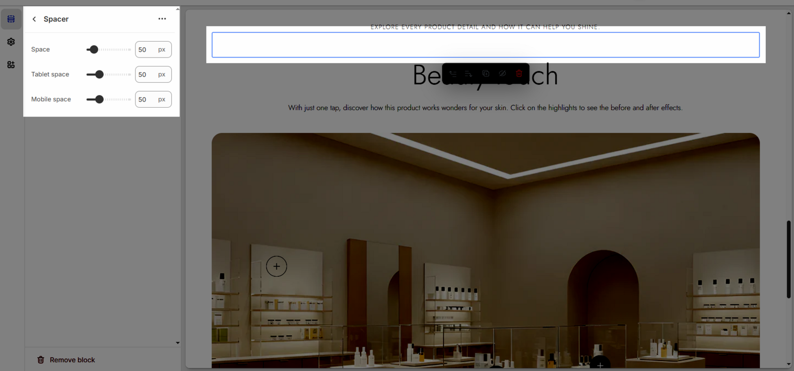This screenshot has width=794, height=371.
Task: Open the Spacer more options menu
Action: [162, 19]
